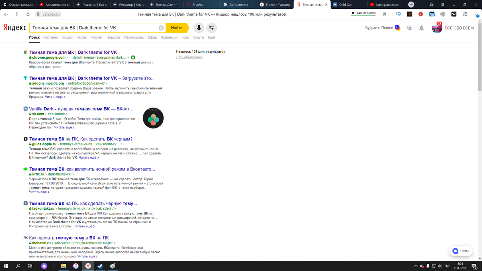The width and height of the screenshot is (482, 271).
Task: Switch to Карты search tab
Action: 82,37
